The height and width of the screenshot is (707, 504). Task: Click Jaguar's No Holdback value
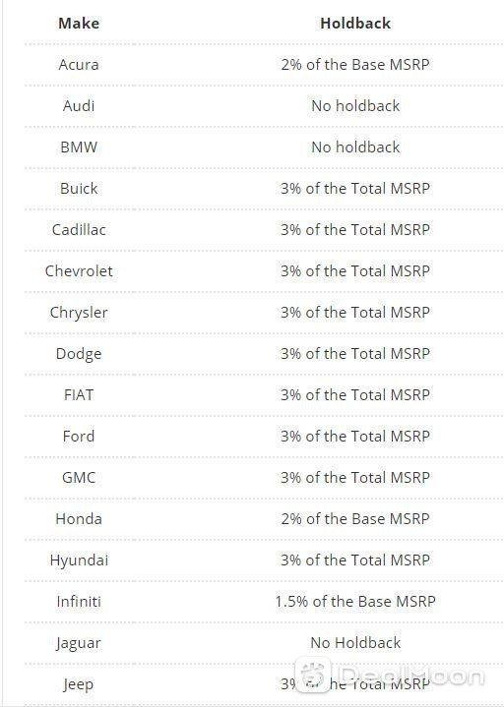click(355, 643)
